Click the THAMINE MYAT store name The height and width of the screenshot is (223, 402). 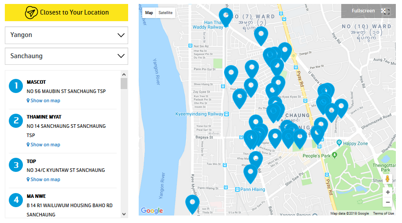[x=44, y=117]
